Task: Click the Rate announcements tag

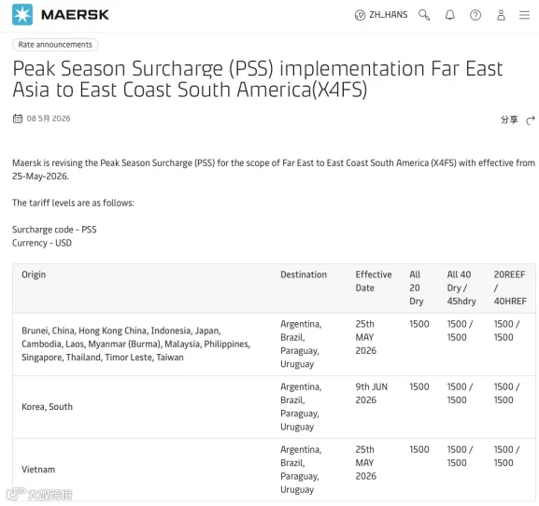Action: (x=55, y=45)
